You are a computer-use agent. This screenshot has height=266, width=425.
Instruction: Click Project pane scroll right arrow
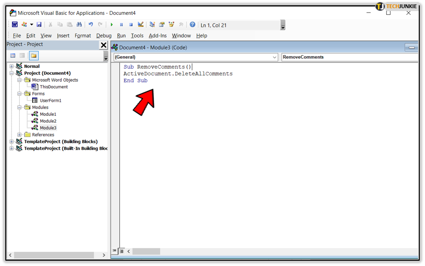coord(104,255)
